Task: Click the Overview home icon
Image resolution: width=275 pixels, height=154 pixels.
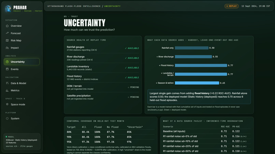Action: pyautogui.click(x=7, y=26)
